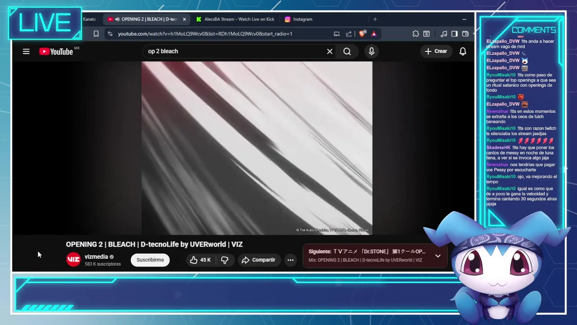Screen dimensions: 577x325
Task: Open the Brave Wallet icon
Action: pyautogui.click(x=466, y=33)
